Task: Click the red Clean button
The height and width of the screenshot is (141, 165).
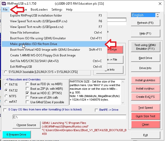Action: (146, 124)
